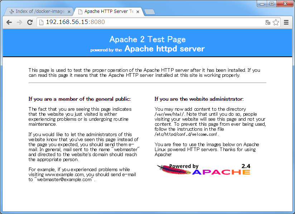
Task: Close the Index of /docker-image tab
Action: pyautogui.click(x=69, y=12)
